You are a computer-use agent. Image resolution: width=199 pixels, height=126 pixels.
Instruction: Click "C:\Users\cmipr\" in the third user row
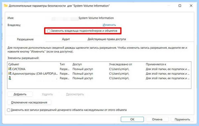119,78
